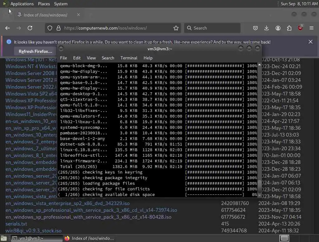
Task: Click workspace switcher in bottom panel
Action: [284, 238]
